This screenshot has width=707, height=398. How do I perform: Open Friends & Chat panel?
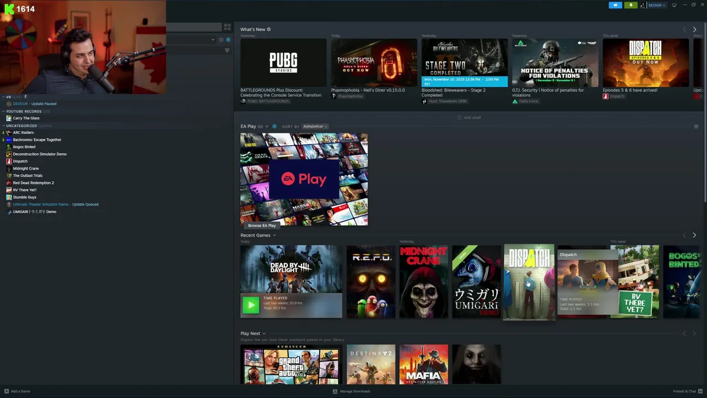click(687, 391)
